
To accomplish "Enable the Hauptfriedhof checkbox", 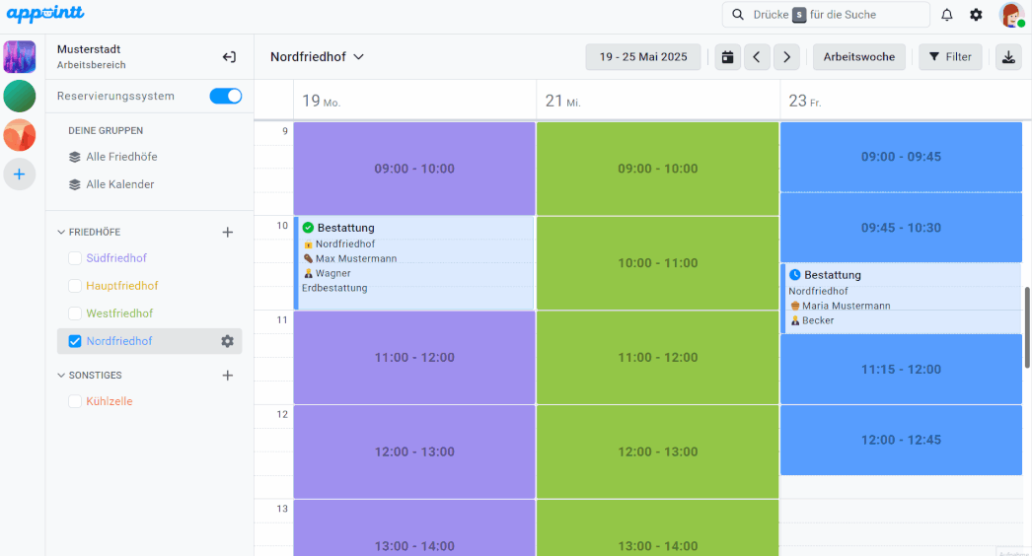I will 75,286.
